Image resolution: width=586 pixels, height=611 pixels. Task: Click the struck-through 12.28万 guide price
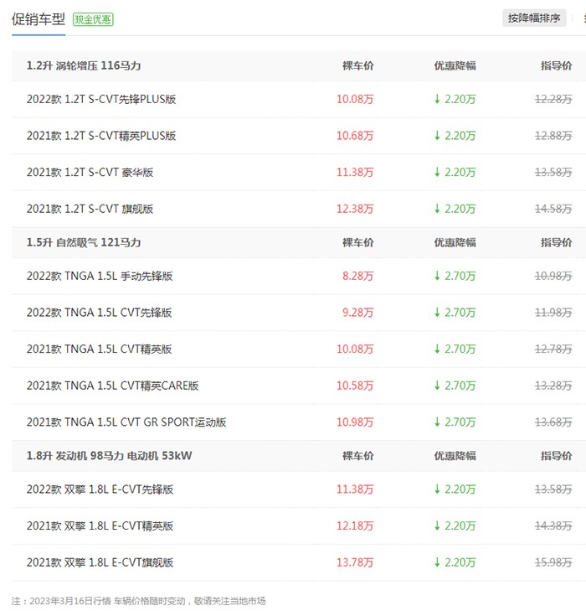click(x=553, y=99)
